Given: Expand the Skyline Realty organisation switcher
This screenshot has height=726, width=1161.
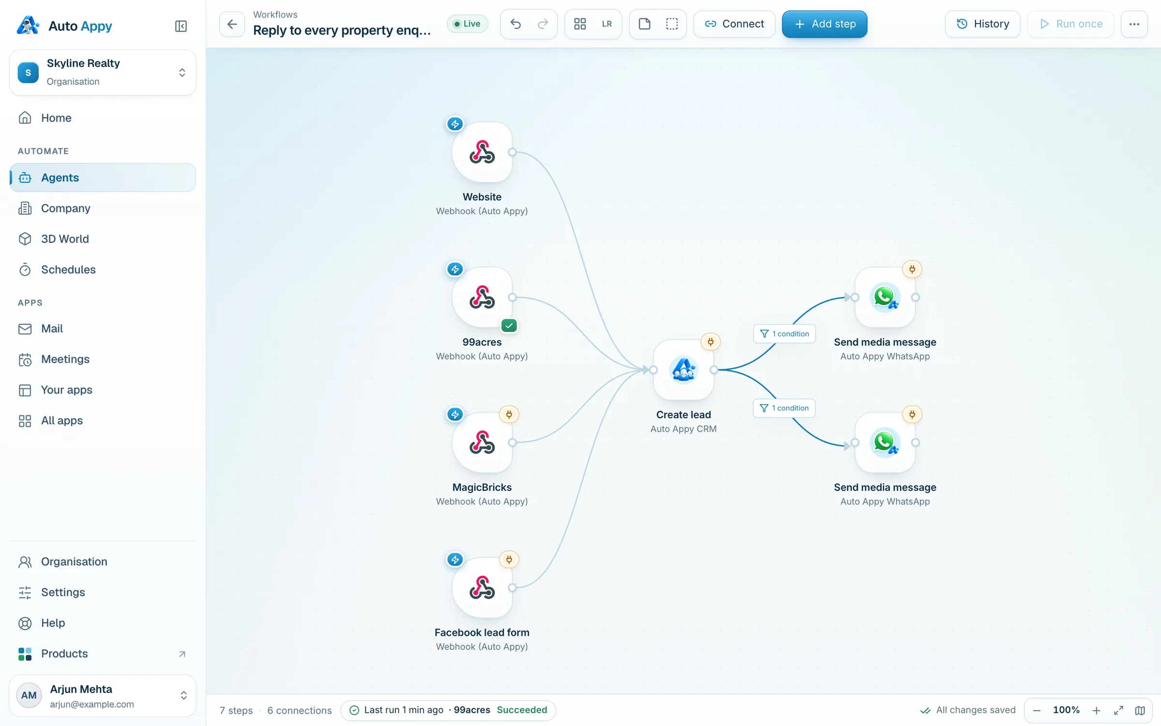Looking at the screenshot, I should tap(103, 73).
